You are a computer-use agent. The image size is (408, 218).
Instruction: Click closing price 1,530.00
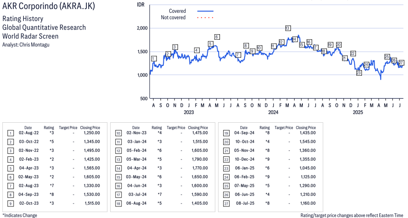[92, 194]
